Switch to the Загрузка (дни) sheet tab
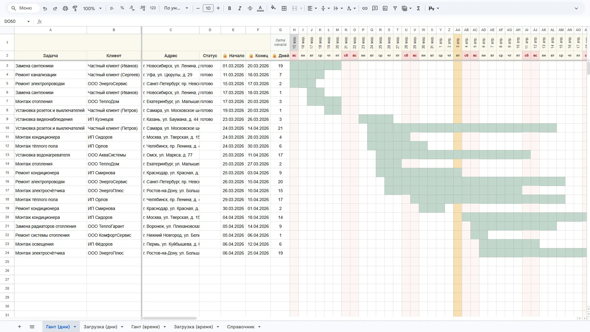The height and width of the screenshot is (332, 590). pos(100,327)
